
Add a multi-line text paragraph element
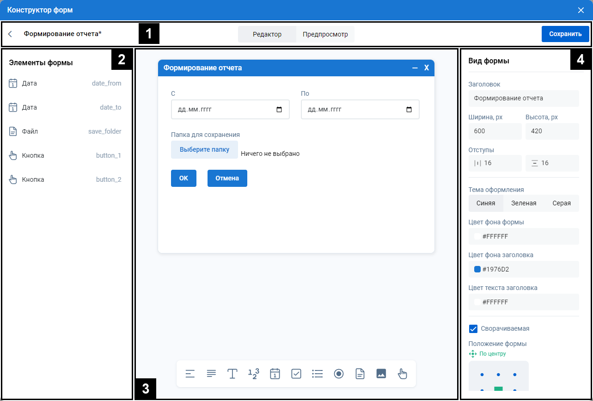tap(211, 374)
